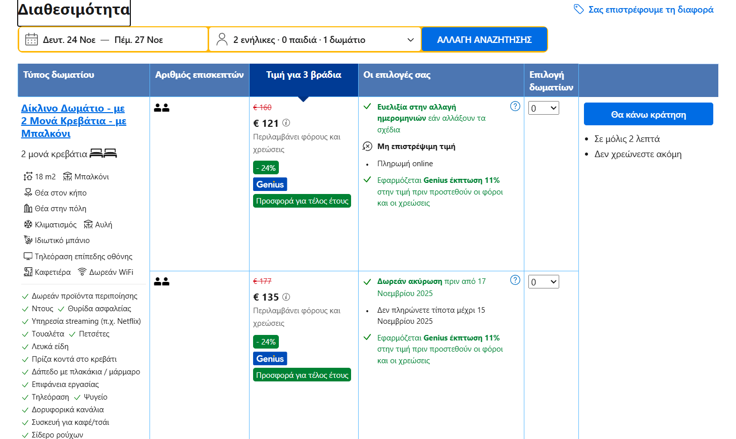Click the non-refundable rate icon
The height and width of the screenshot is (439, 736).
tap(367, 147)
